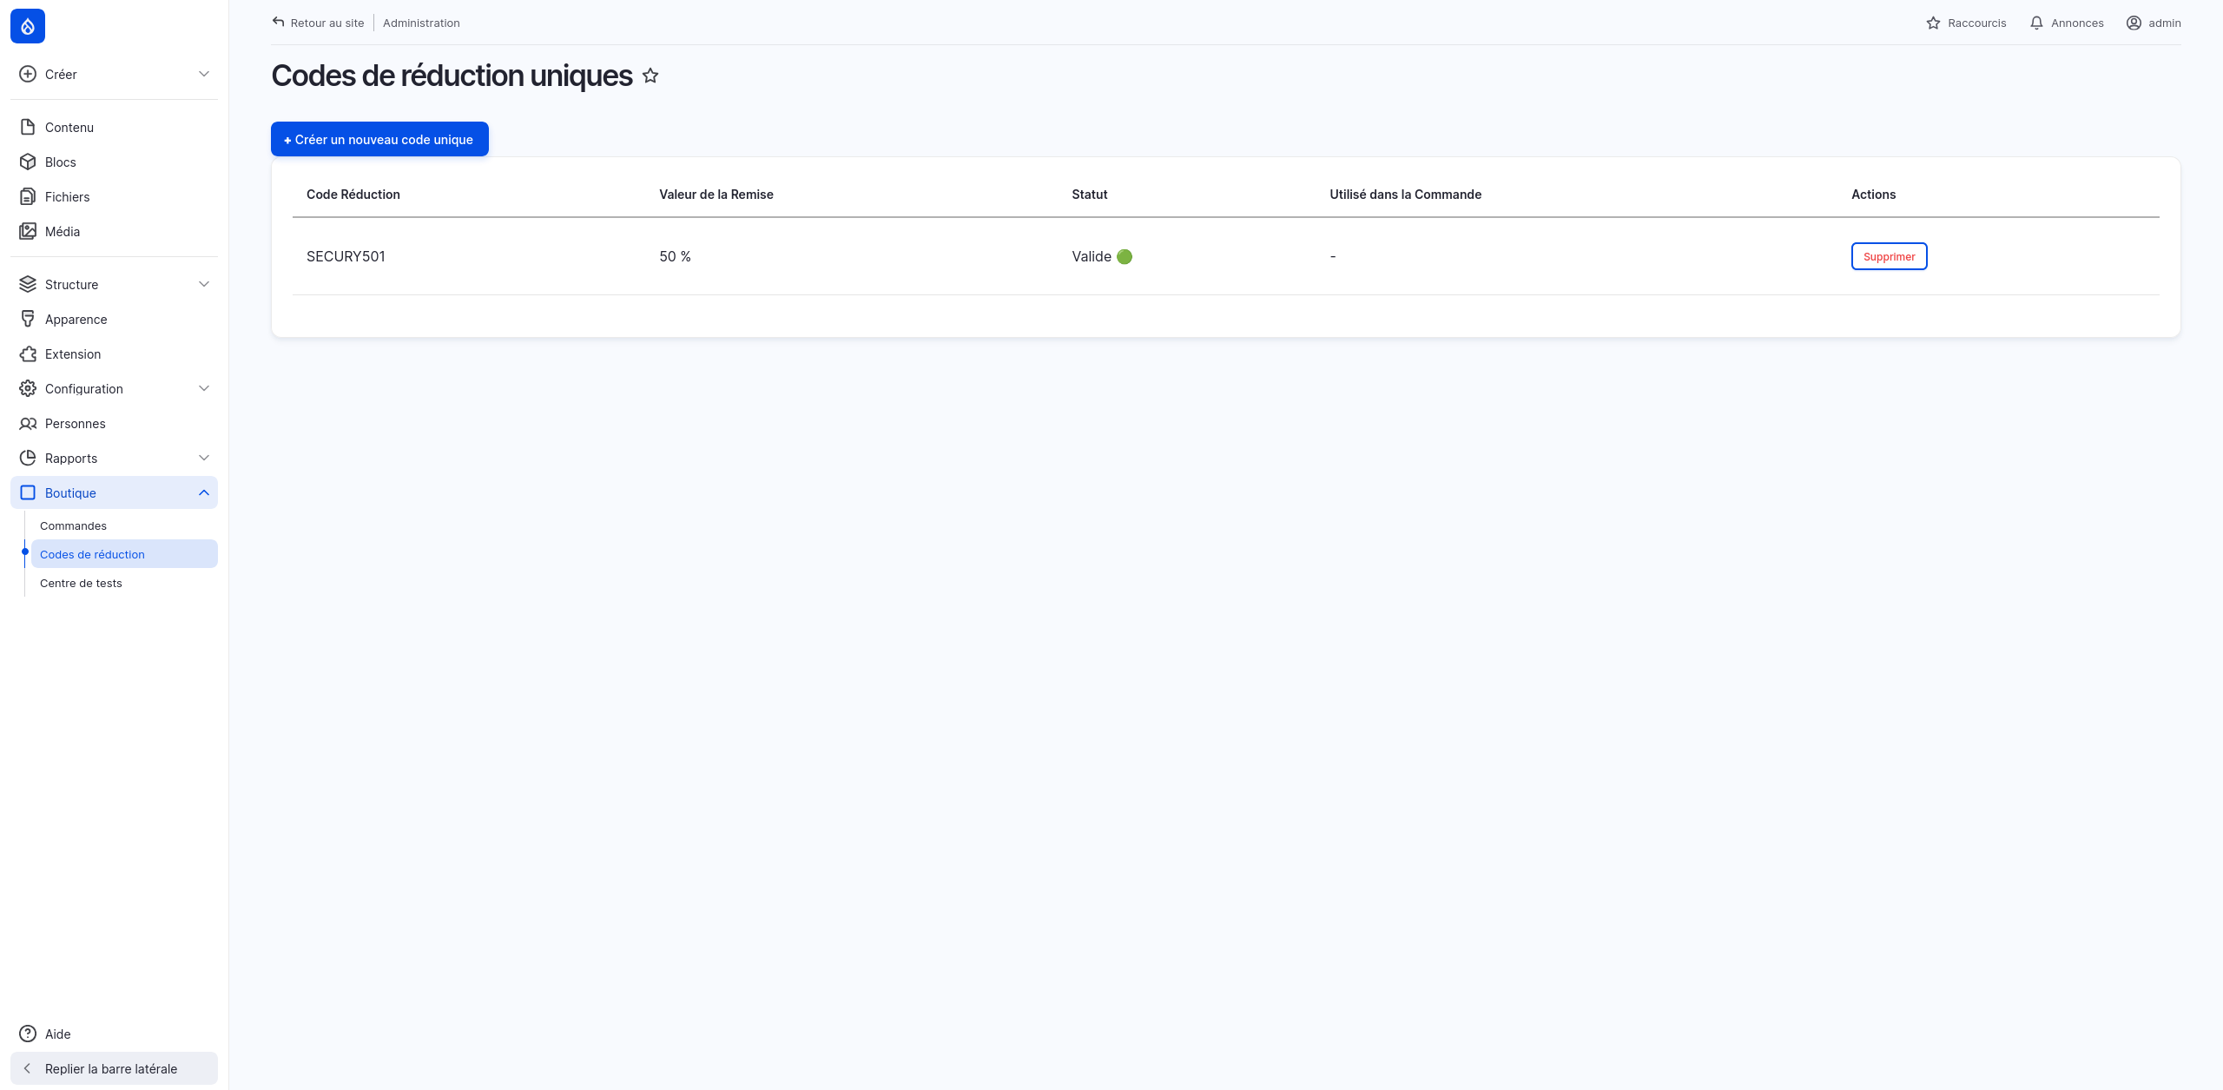Expand the Rapports submenu chevron
This screenshot has width=2223, height=1090.
pos(204,458)
